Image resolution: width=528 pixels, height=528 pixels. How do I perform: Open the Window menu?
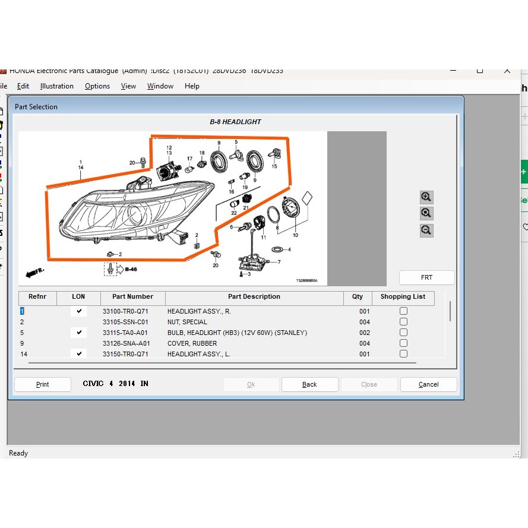160,86
